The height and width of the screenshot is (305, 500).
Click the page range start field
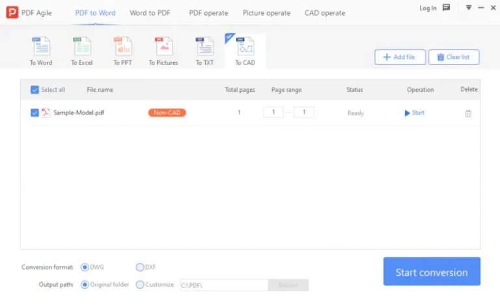click(273, 112)
